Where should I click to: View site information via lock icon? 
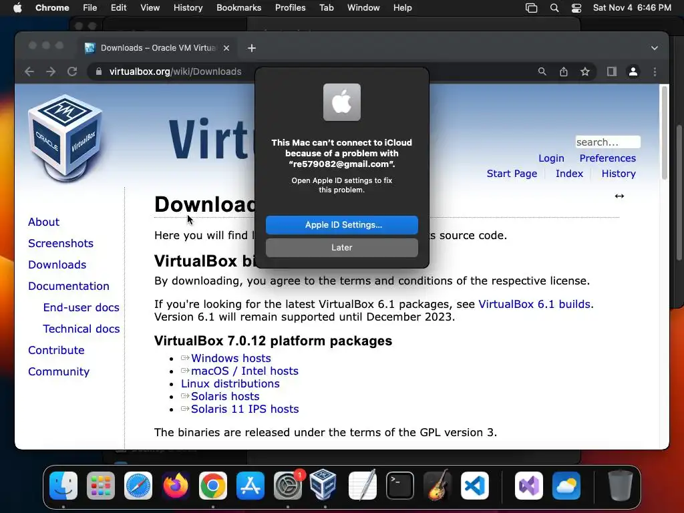pyautogui.click(x=99, y=71)
